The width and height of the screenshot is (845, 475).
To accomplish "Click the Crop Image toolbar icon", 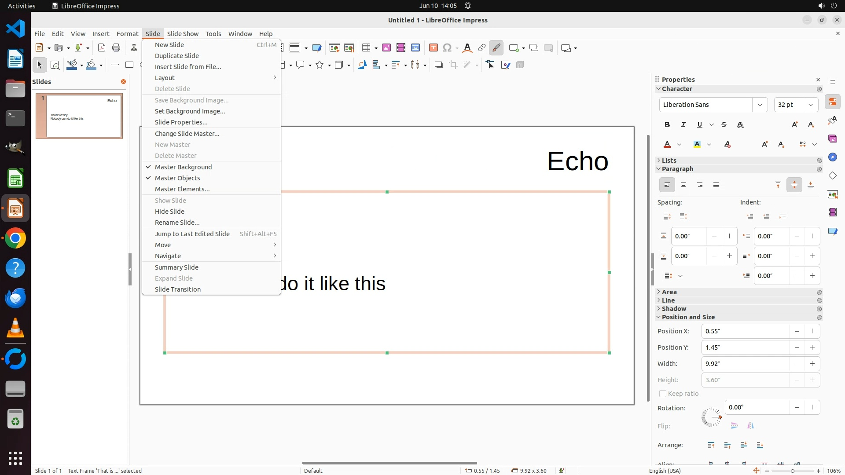I will click(x=453, y=65).
